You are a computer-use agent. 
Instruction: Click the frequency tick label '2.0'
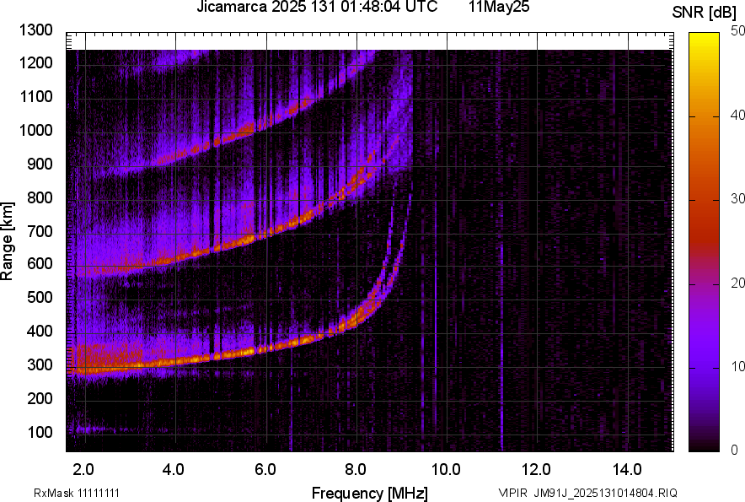(83, 470)
